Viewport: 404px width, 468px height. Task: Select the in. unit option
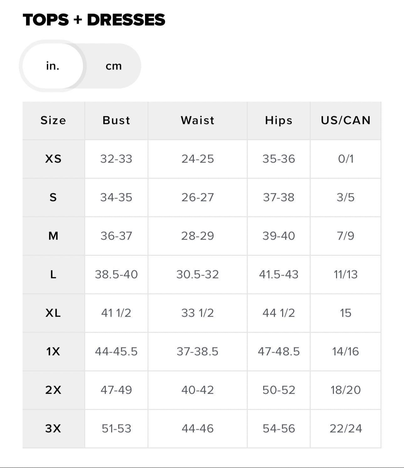(53, 66)
